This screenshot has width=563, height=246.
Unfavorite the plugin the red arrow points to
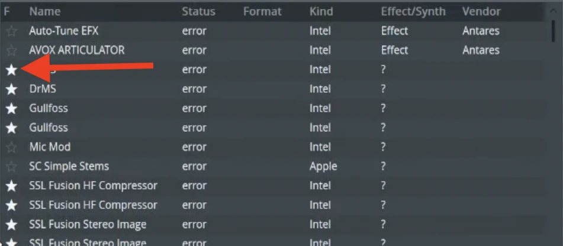point(11,70)
